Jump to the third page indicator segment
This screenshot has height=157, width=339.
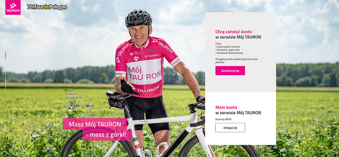[5, 71]
